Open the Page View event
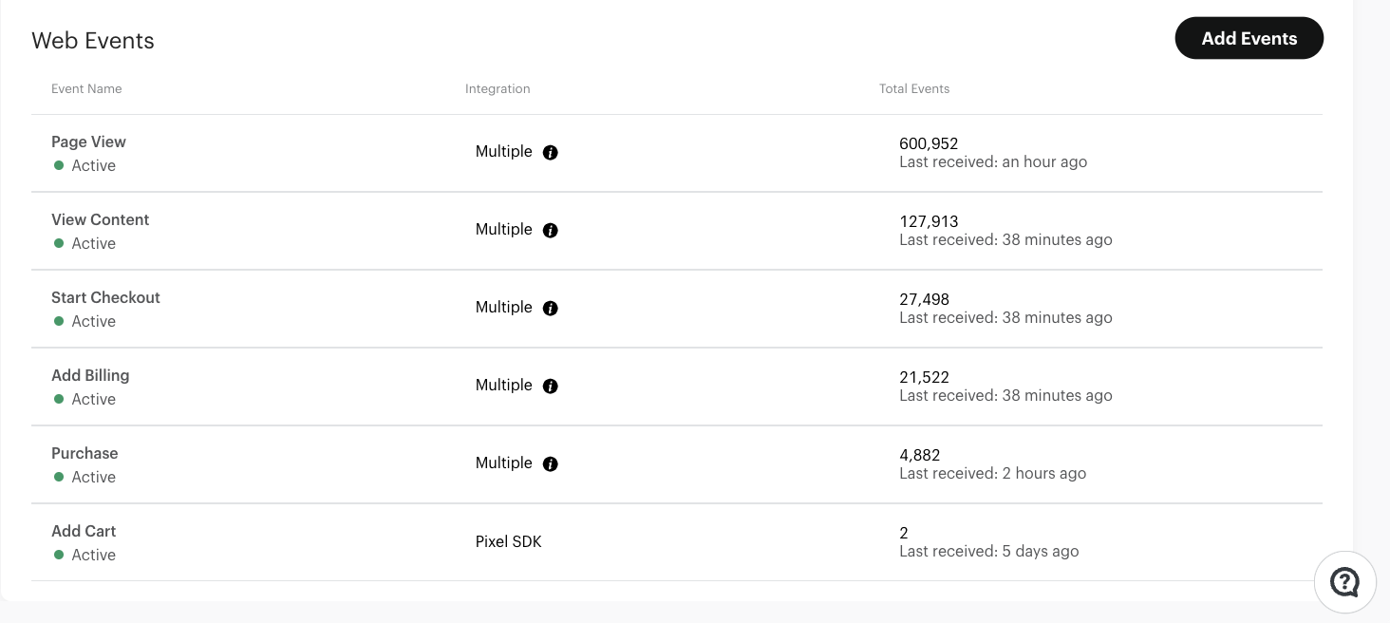This screenshot has height=623, width=1390. tap(88, 142)
